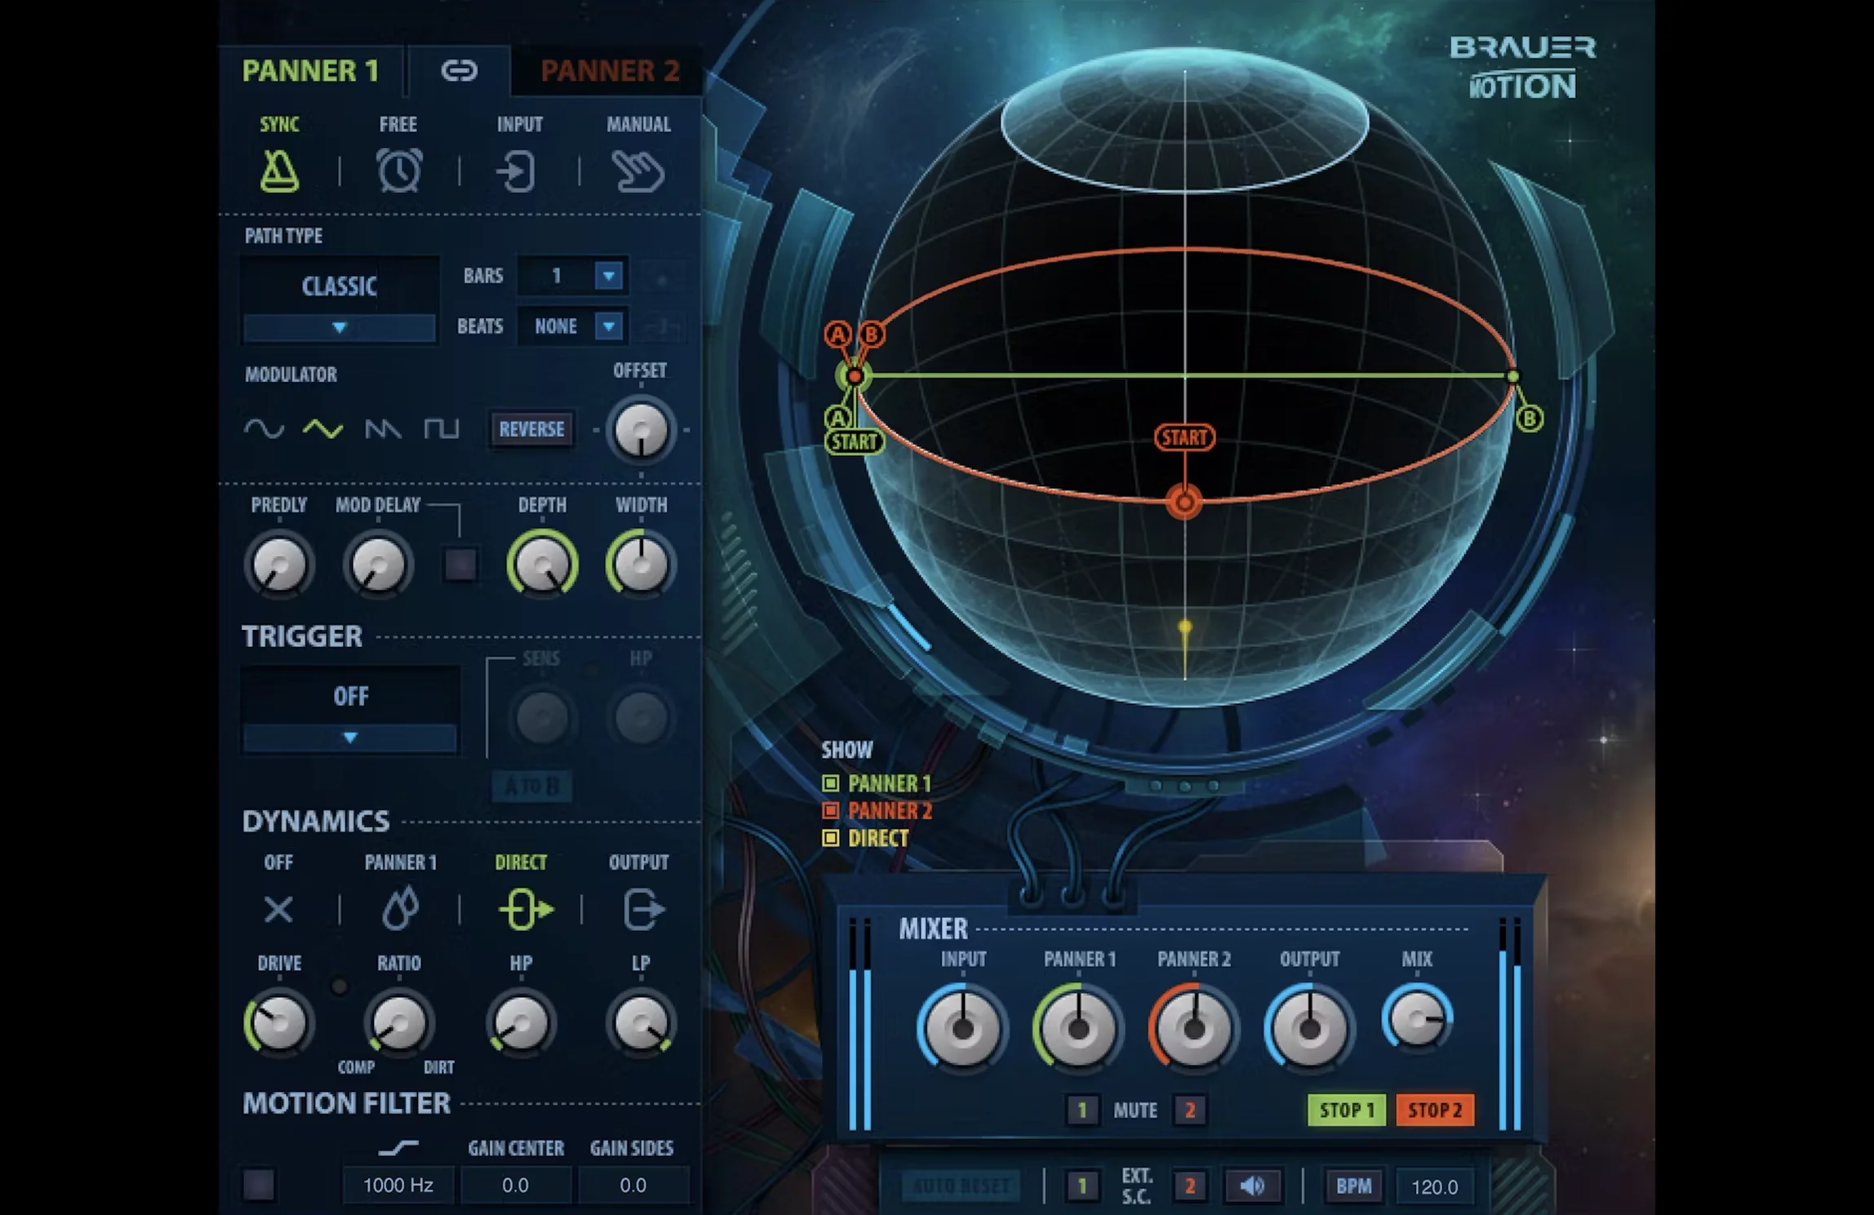This screenshot has height=1215, width=1874.
Task: Click the A to B trigger button
Action: pyautogui.click(x=531, y=787)
